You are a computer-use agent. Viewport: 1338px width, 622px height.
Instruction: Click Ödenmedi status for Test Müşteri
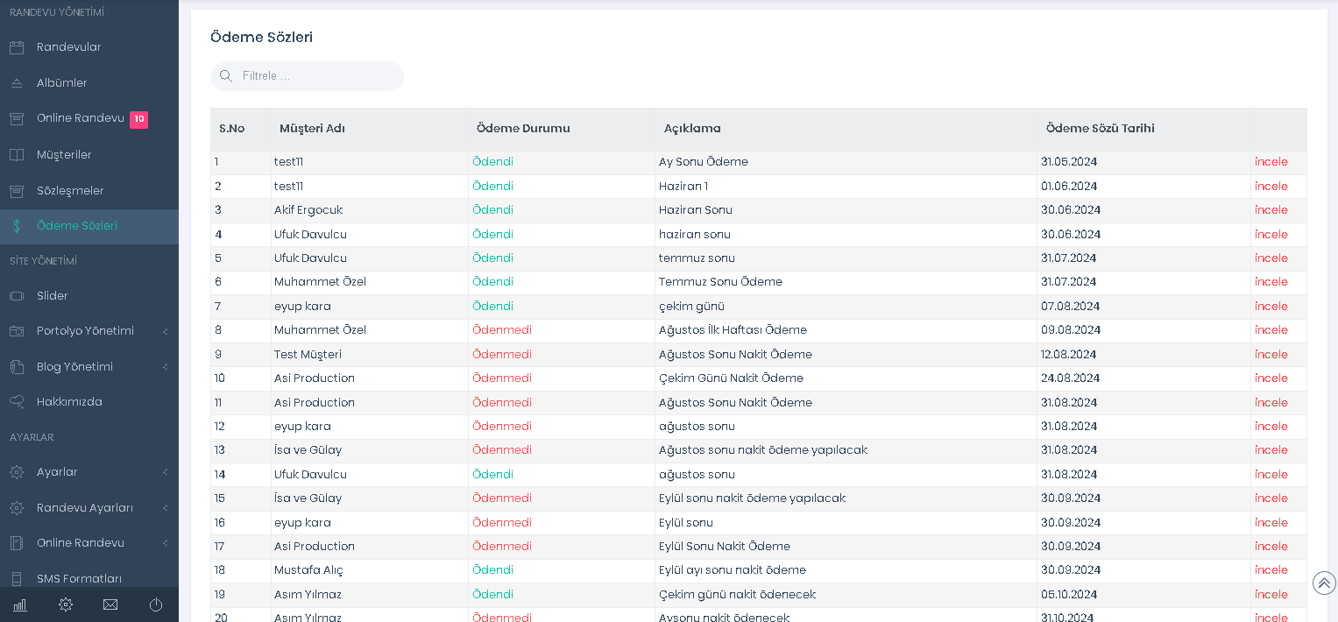pos(502,355)
